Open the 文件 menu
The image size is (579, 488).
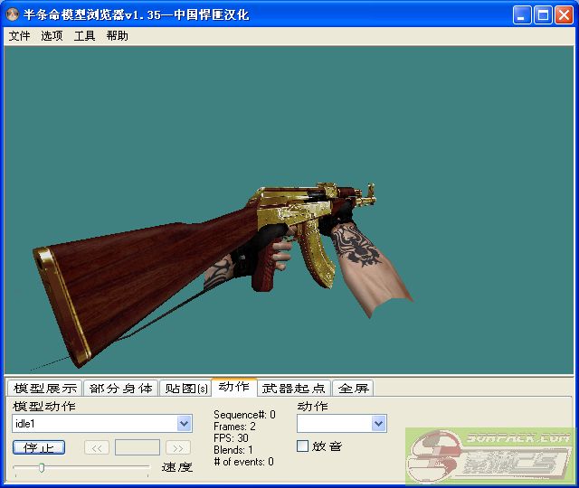19,36
